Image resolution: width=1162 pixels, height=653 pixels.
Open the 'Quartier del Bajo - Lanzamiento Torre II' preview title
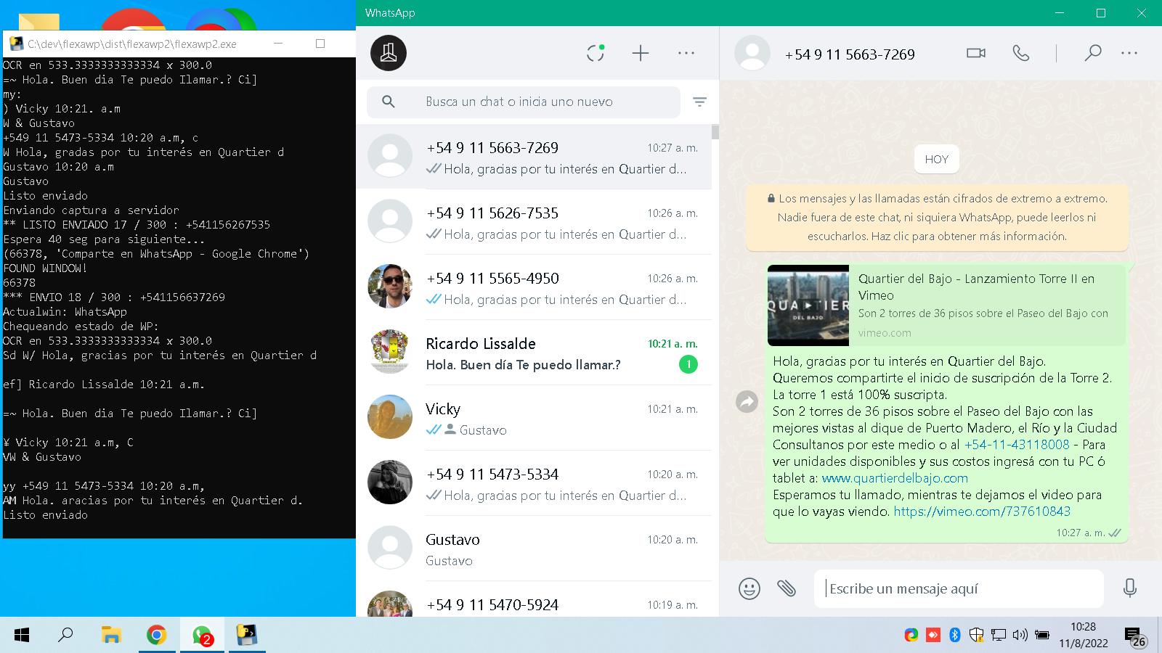click(x=976, y=287)
